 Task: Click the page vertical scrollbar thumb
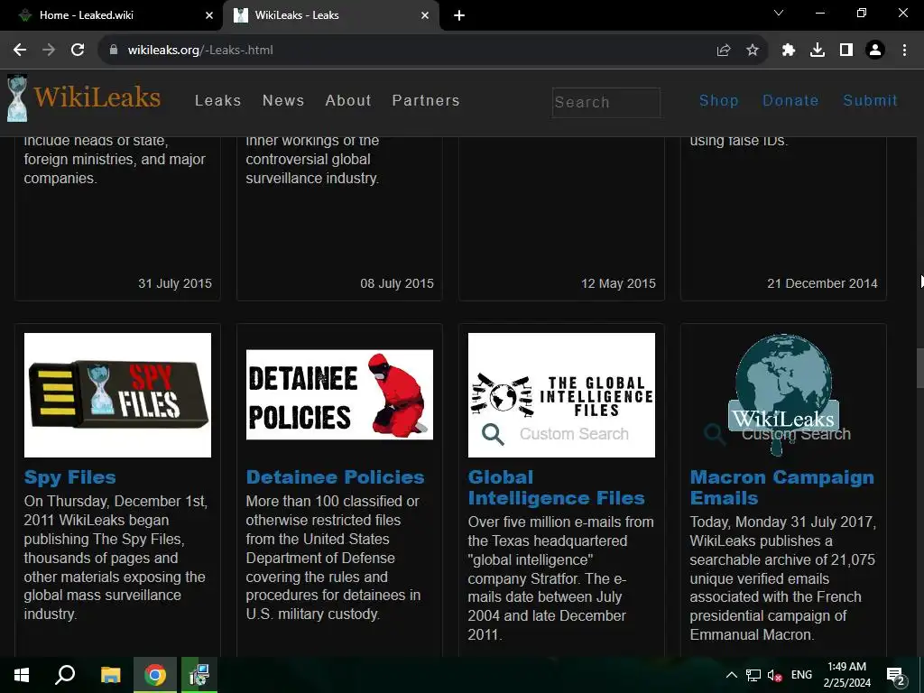[919, 369]
